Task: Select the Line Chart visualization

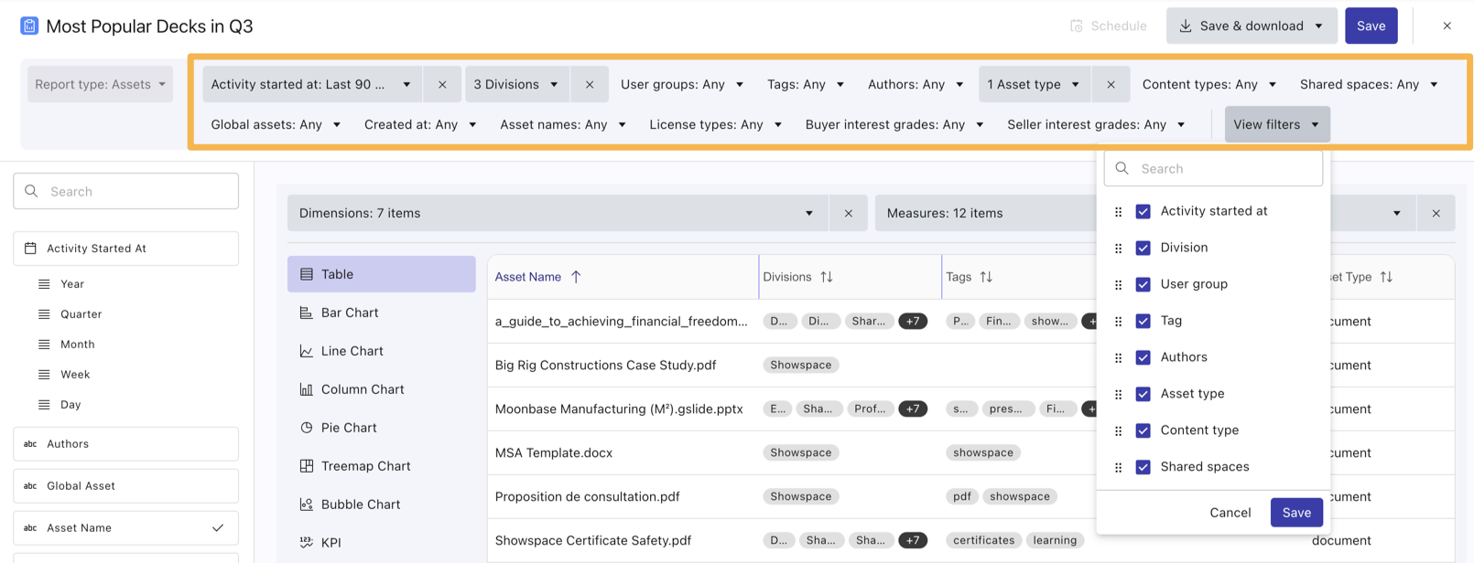Action: (352, 351)
